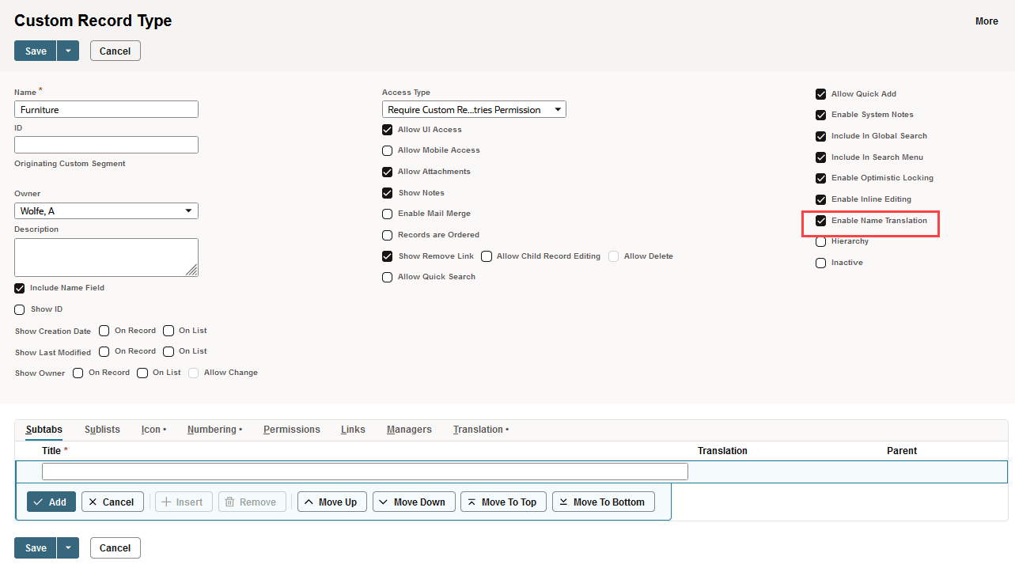Switch to the Translation tab
1015x572 pixels.
[480, 430]
